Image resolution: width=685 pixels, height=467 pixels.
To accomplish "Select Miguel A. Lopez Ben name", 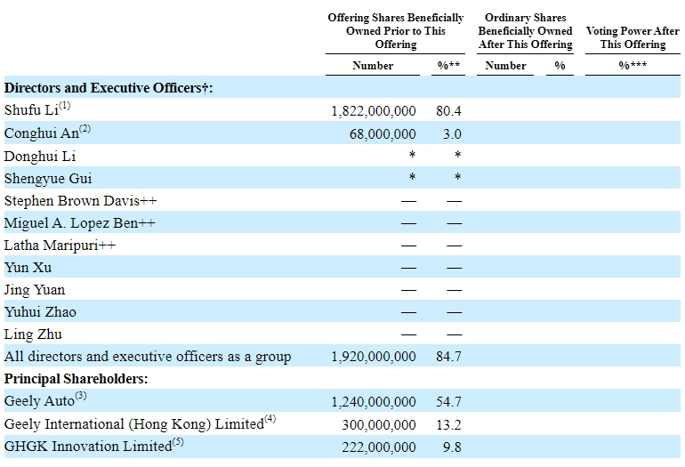I will pyautogui.click(x=79, y=222).
